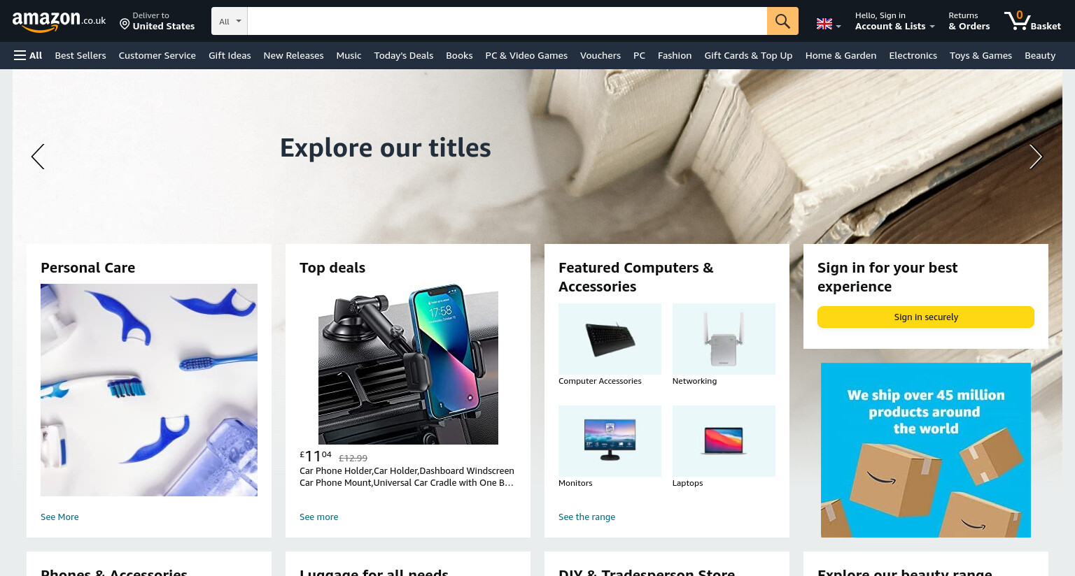This screenshot has height=576, width=1075.
Task: Select the Laptops category thumbnail
Action: click(724, 441)
